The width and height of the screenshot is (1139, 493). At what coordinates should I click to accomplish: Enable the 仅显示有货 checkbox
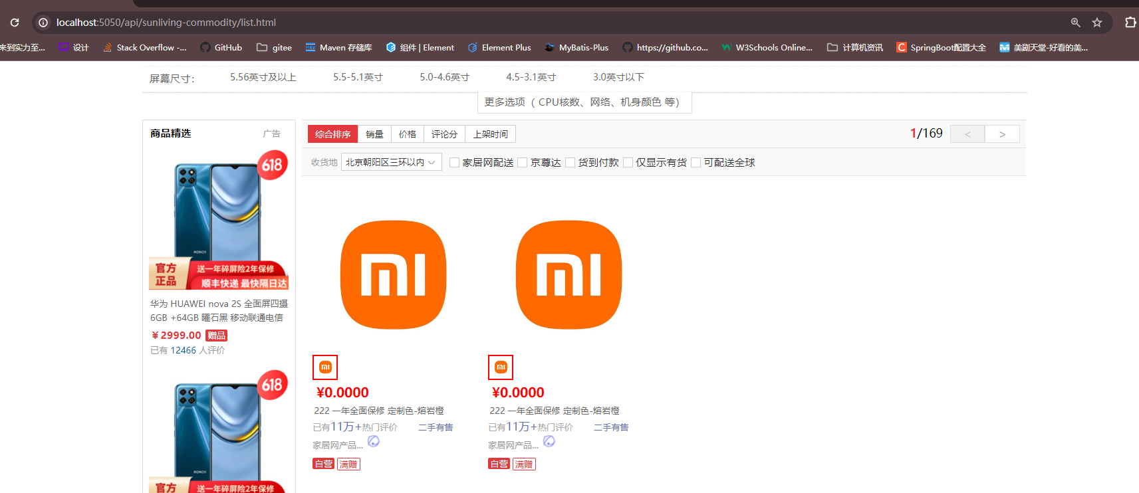pos(628,163)
